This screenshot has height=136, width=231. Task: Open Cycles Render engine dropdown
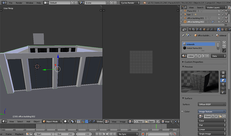point(130,3)
